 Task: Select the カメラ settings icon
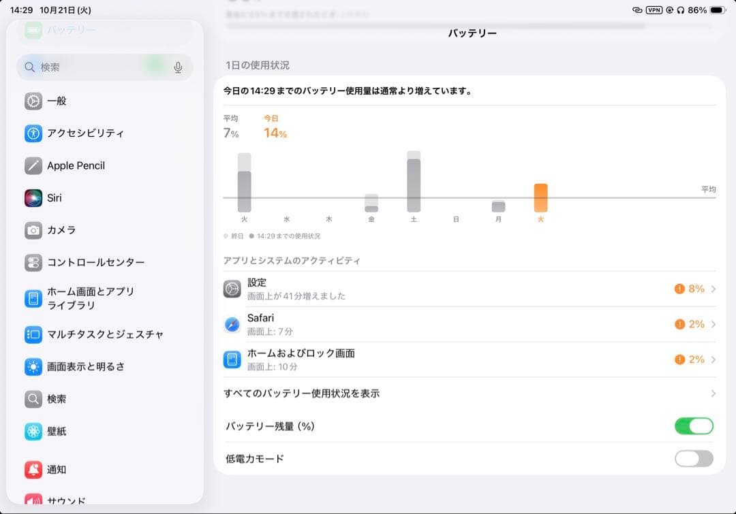coord(33,230)
